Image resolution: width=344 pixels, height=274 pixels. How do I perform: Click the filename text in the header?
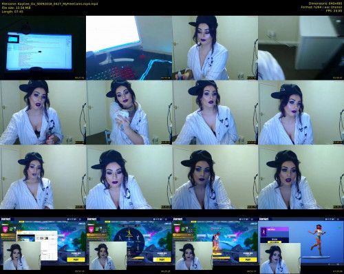coord(50,3)
